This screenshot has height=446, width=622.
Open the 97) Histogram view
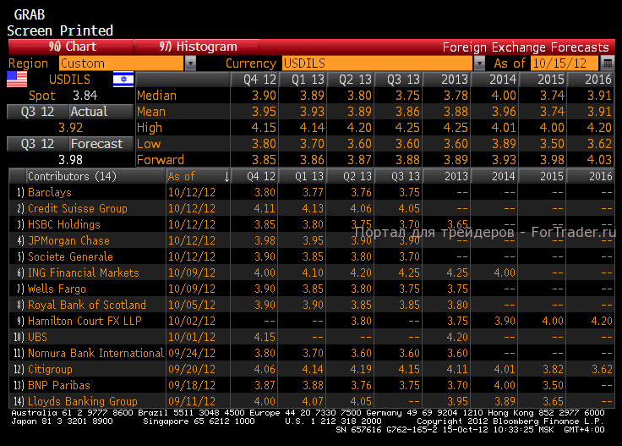click(198, 47)
